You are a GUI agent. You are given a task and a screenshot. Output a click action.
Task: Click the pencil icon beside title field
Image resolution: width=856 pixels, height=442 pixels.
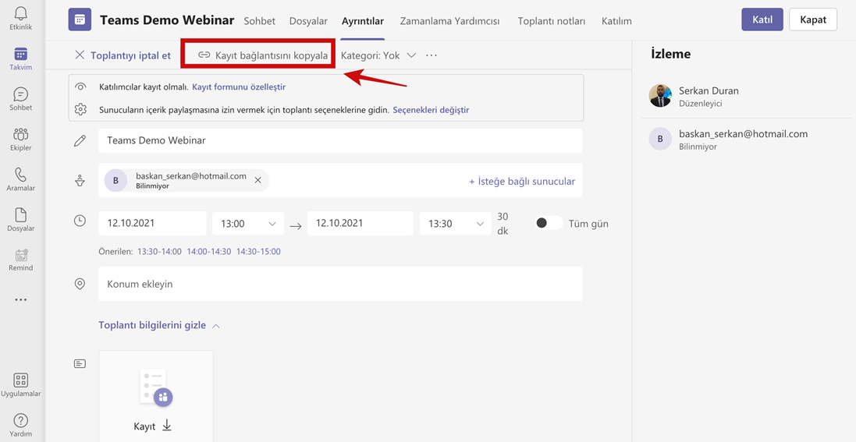(80, 141)
